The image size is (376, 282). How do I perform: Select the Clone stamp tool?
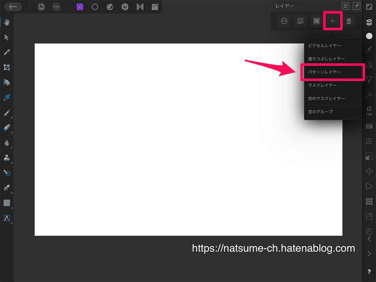click(x=7, y=158)
